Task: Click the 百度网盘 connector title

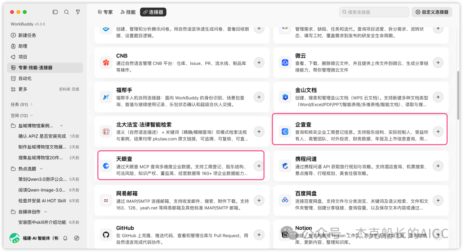Action: coord(306,194)
